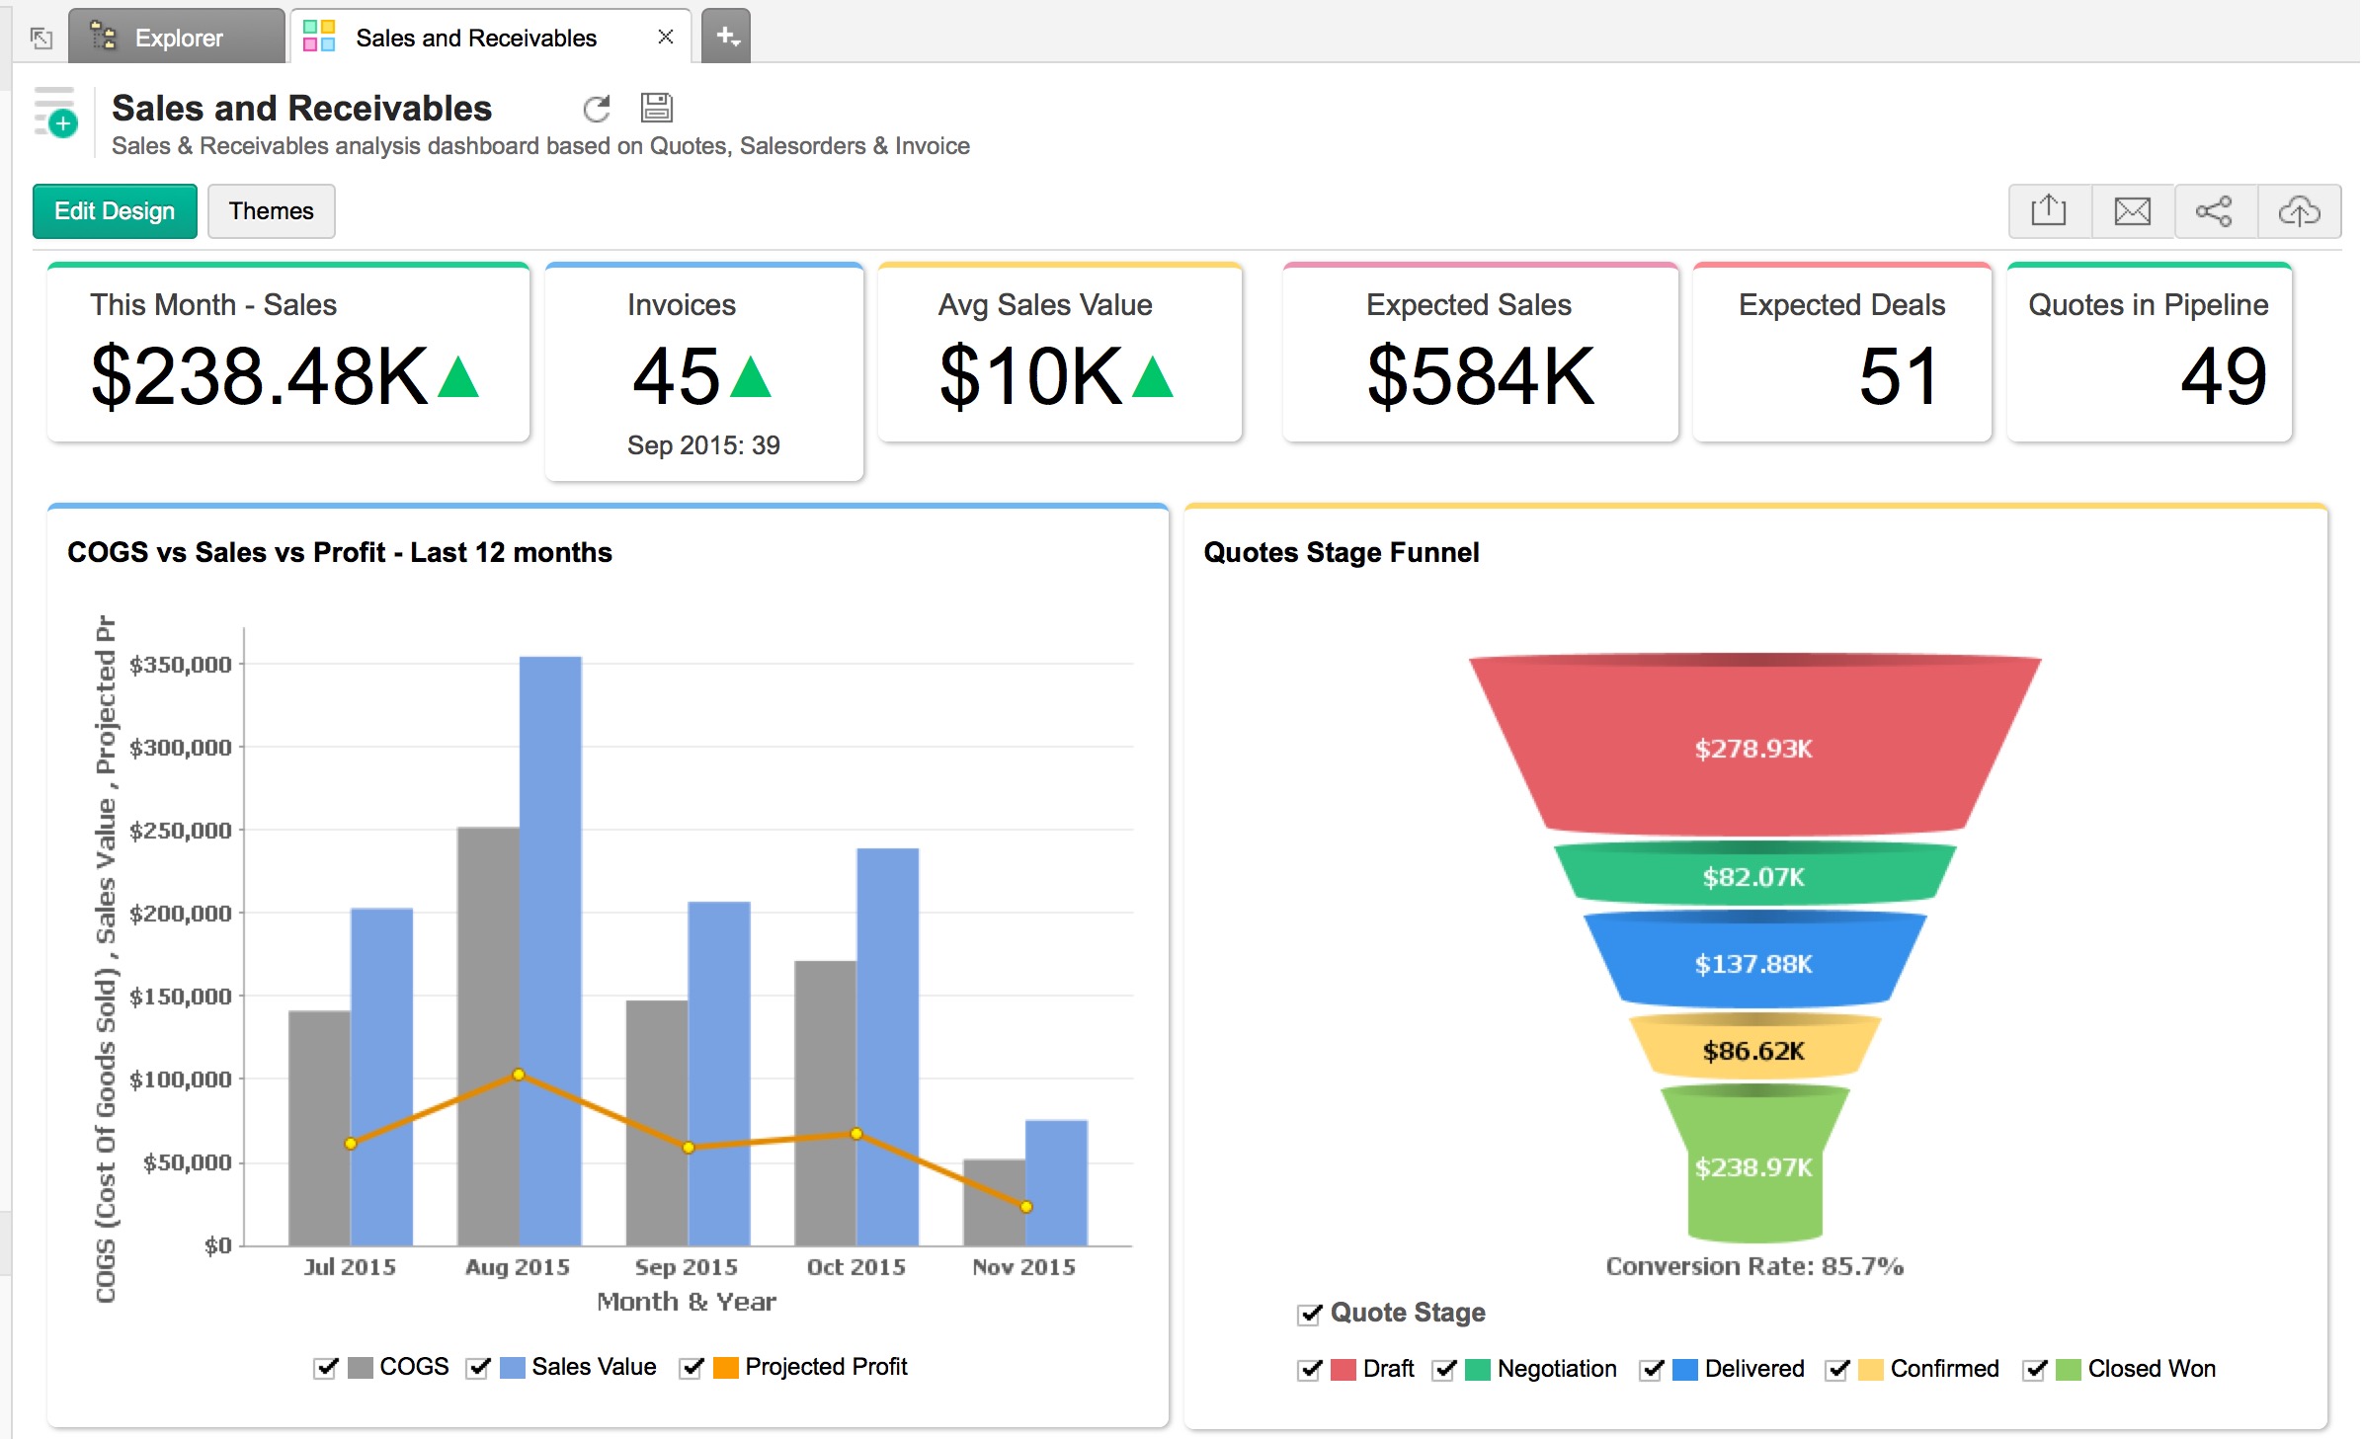Uncheck the COGS legend checkbox
This screenshot has width=2362, height=1439.
pos(325,1368)
